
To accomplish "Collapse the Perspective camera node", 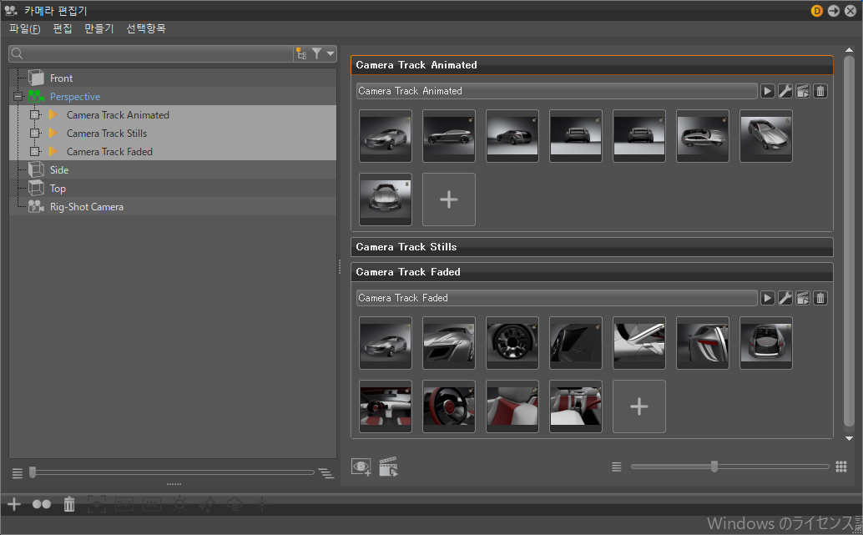I will pos(18,96).
